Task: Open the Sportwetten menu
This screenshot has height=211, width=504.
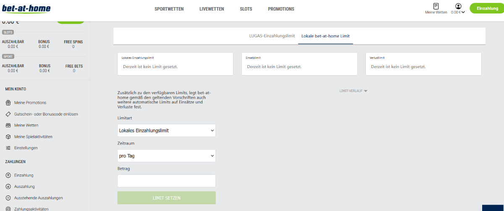Action: [169, 9]
